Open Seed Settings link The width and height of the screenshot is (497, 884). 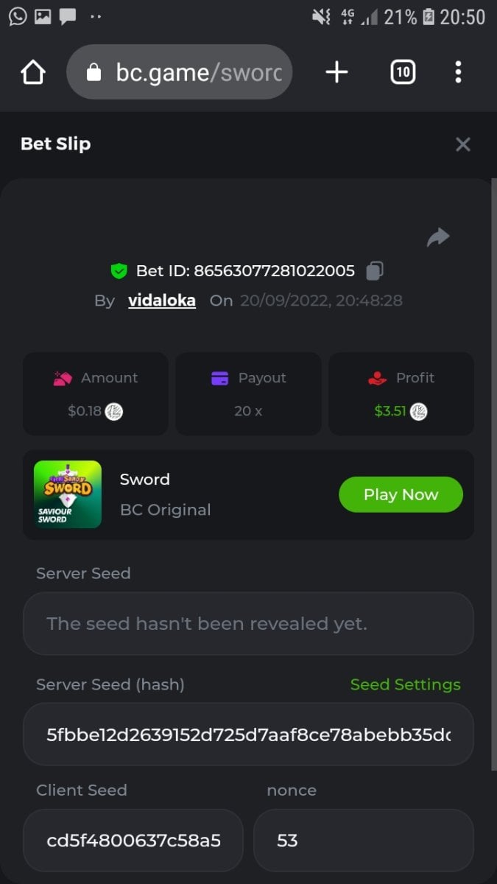405,684
